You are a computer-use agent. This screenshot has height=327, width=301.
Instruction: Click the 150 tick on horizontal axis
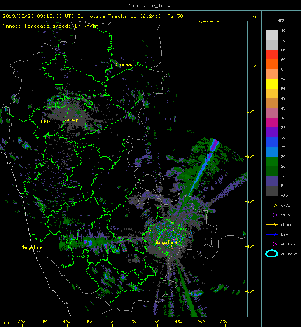click(x=178, y=322)
